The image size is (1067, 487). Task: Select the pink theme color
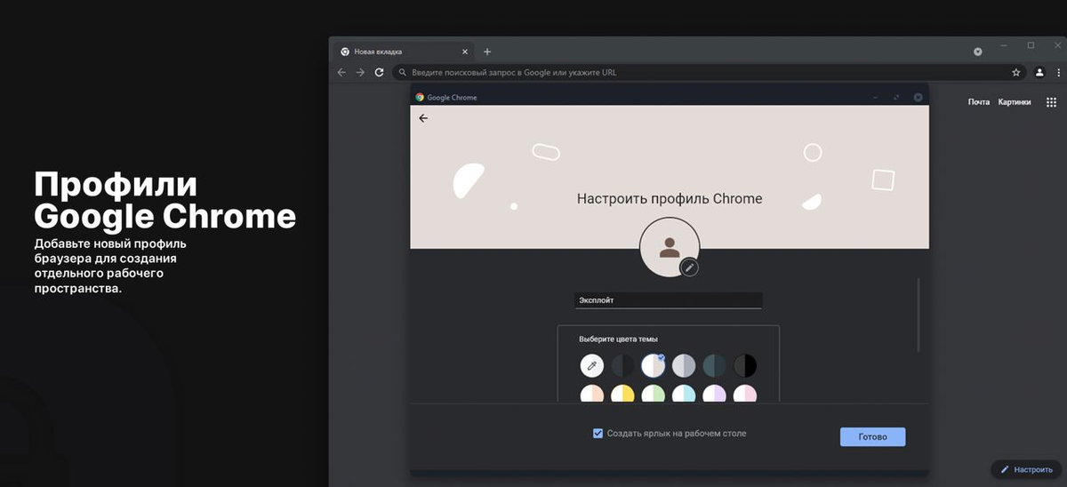[x=745, y=394]
